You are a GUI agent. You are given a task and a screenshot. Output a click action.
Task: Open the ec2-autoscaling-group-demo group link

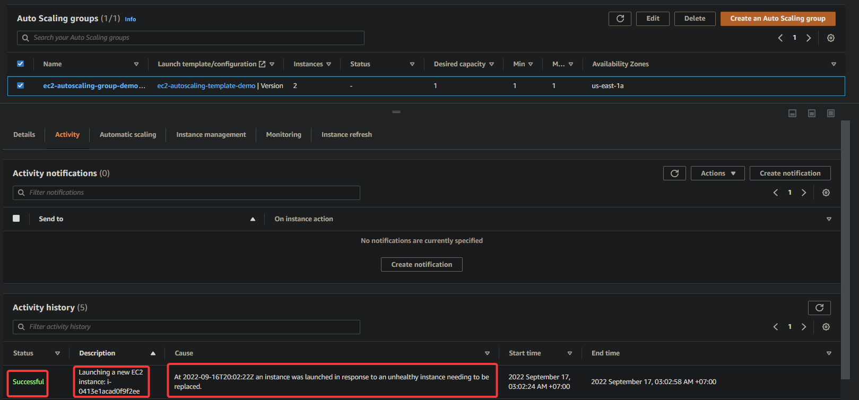click(94, 86)
